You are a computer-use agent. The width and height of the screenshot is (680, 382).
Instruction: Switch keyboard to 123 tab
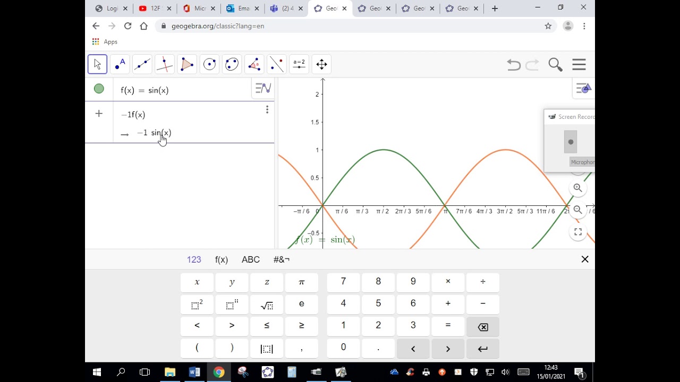(x=194, y=259)
